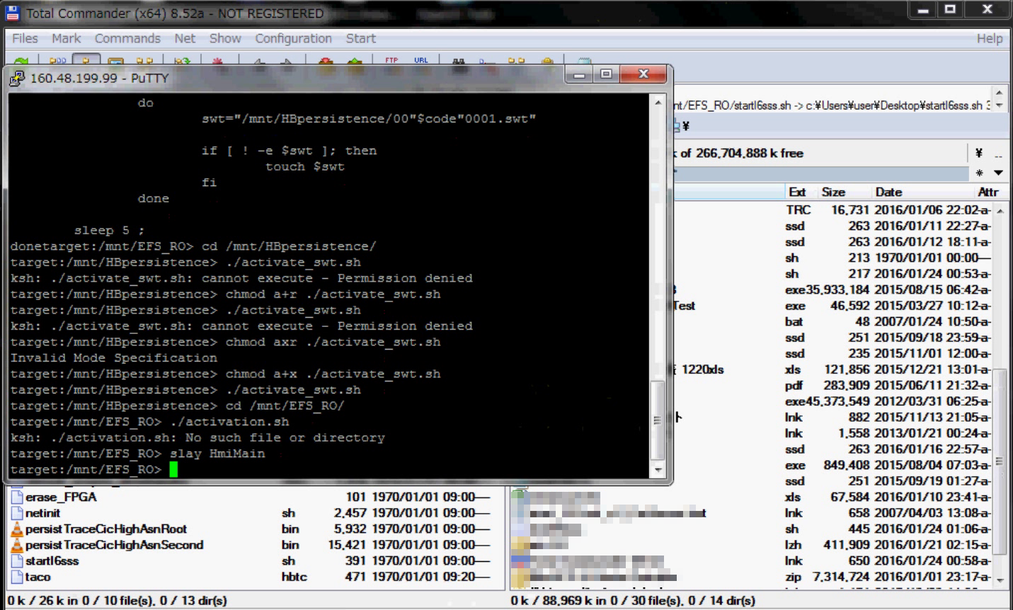Sort right panel by Ext column
The height and width of the screenshot is (610, 1013).
point(797,192)
